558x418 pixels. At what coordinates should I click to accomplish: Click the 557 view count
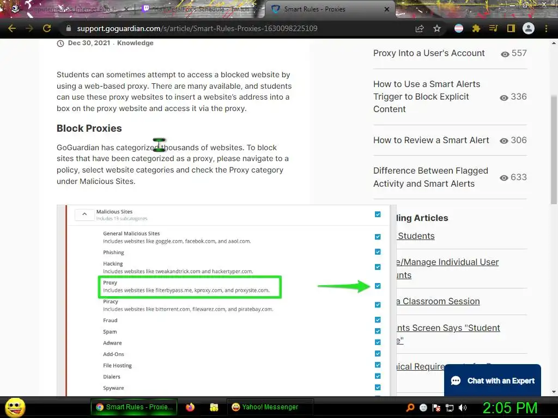pyautogui.click(x=519, y=53)
